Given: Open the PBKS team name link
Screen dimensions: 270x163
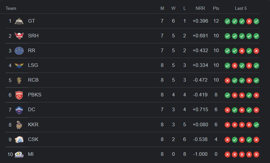Looking at the screenshot, I should coord(34,95).
